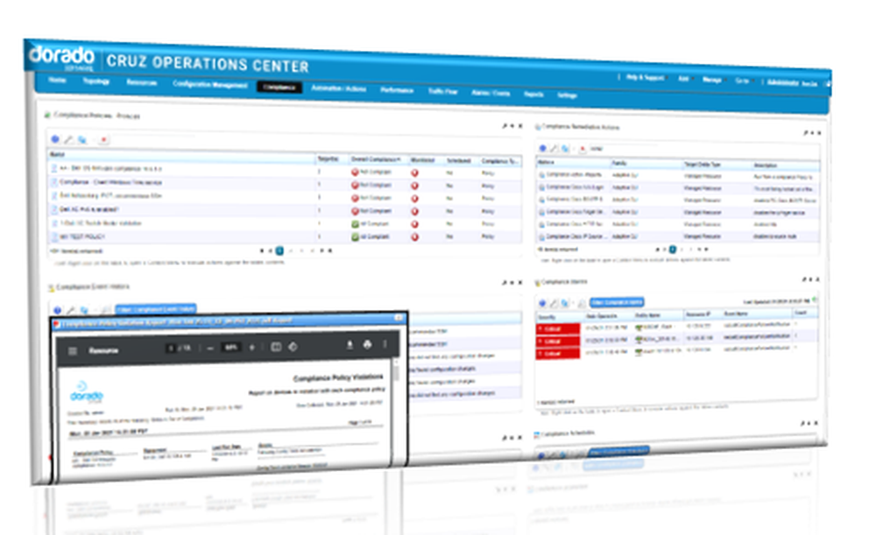Click page 1 in Compliance Policies pager
This screenshot has width=876, height=535.
pyautogui.click(x=280, y=250)
